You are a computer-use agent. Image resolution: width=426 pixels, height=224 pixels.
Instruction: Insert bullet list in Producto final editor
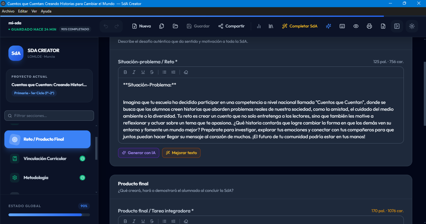pyautogui.click(x=164, y=221)
